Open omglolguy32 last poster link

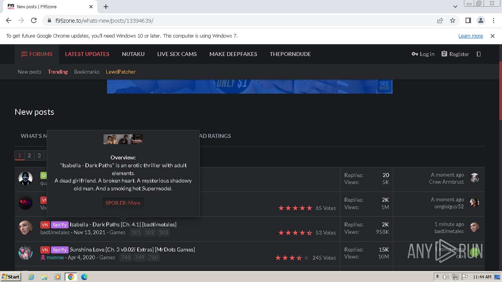click(449, 206)
